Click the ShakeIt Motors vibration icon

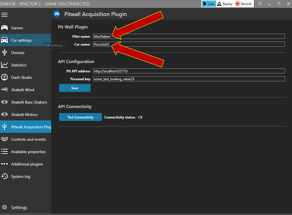4,114
